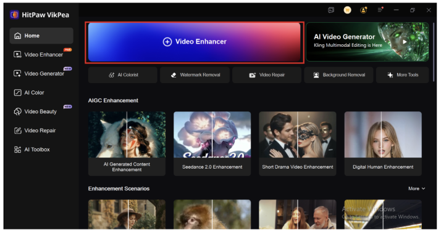Click the Video Repair button icon

(x=252, y=75)
